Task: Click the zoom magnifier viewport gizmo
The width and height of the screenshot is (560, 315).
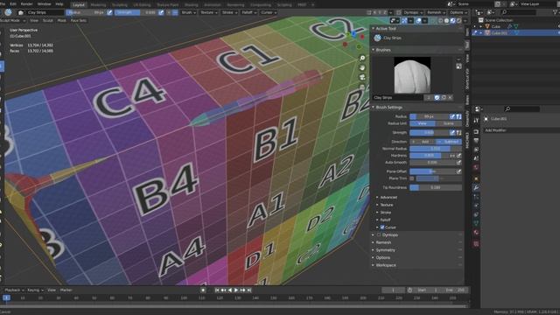Action: click(x=362, y=58)
